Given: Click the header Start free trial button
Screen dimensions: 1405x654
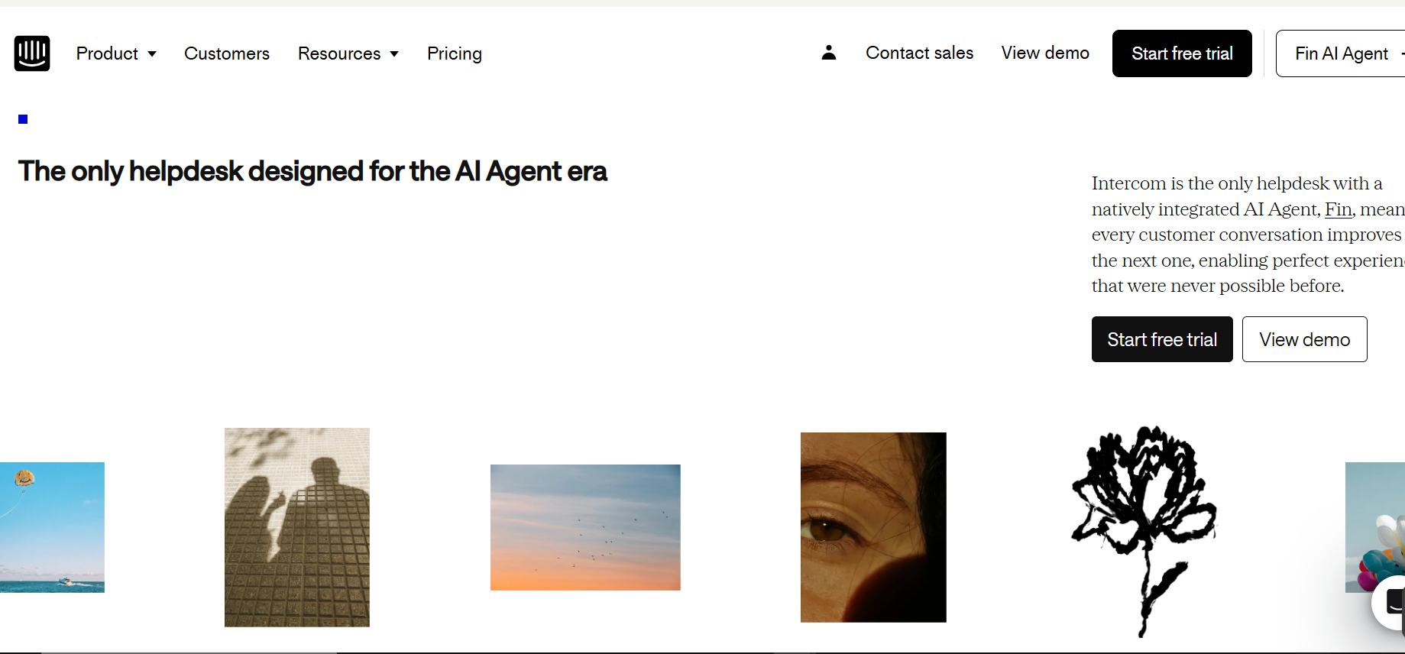Looking at the screenshot, I should click(1182, 53).
